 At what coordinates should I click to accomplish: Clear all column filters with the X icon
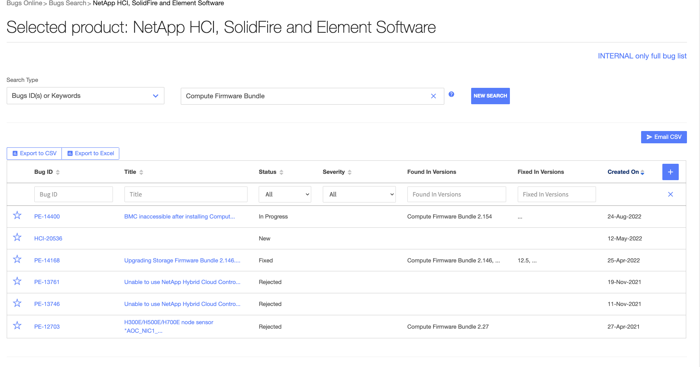point(671,194)
